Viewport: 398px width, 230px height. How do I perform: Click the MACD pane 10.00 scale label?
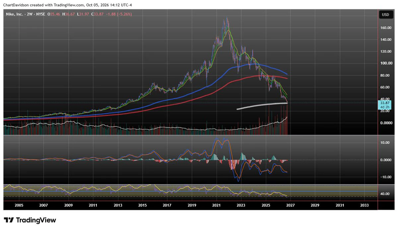coord(385,143)
